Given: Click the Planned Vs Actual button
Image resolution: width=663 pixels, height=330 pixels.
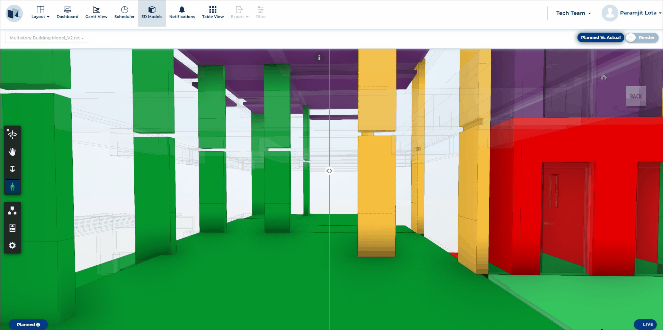Looking at the screenshot, I should pos(601,37).
